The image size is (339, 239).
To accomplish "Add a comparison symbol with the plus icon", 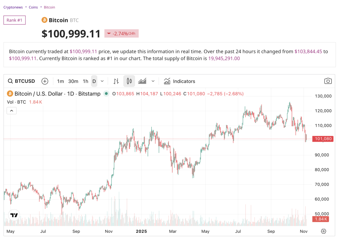I will click(45, 81).
